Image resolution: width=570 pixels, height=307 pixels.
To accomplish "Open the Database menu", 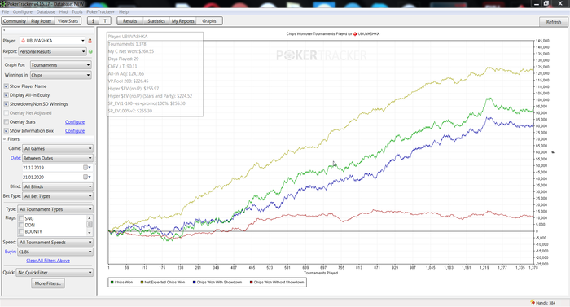I will (x=46, y=12).
